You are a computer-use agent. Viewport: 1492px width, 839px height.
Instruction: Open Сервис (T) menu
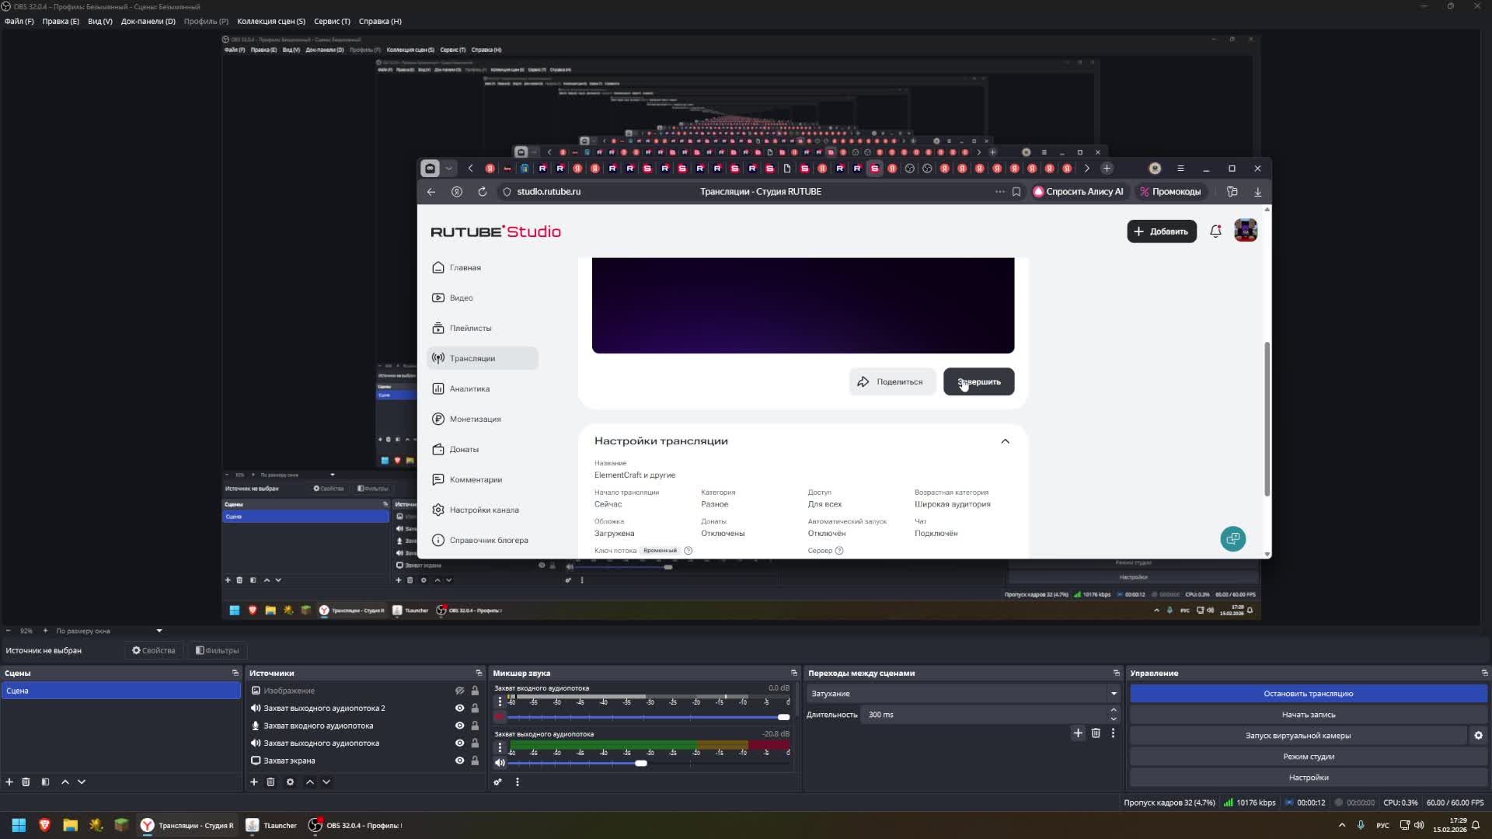point(332,21)
